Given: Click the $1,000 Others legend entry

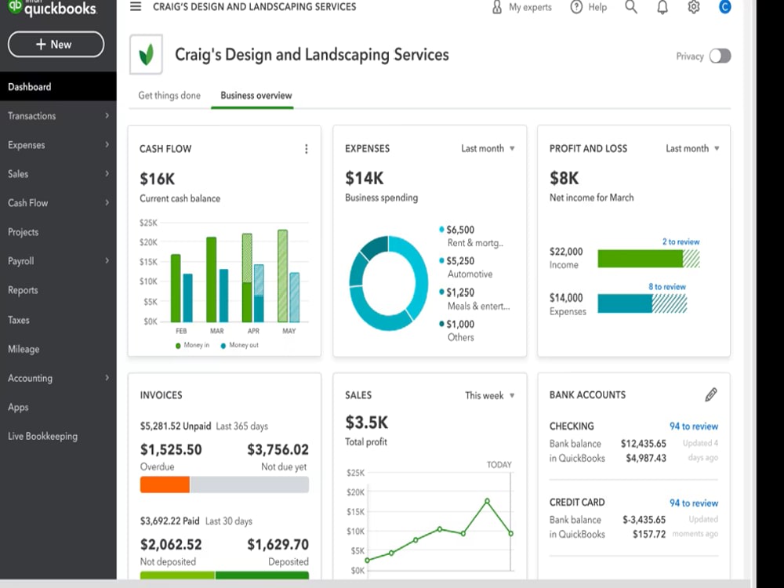Looking at the screenshot, I should pos(456,331).
